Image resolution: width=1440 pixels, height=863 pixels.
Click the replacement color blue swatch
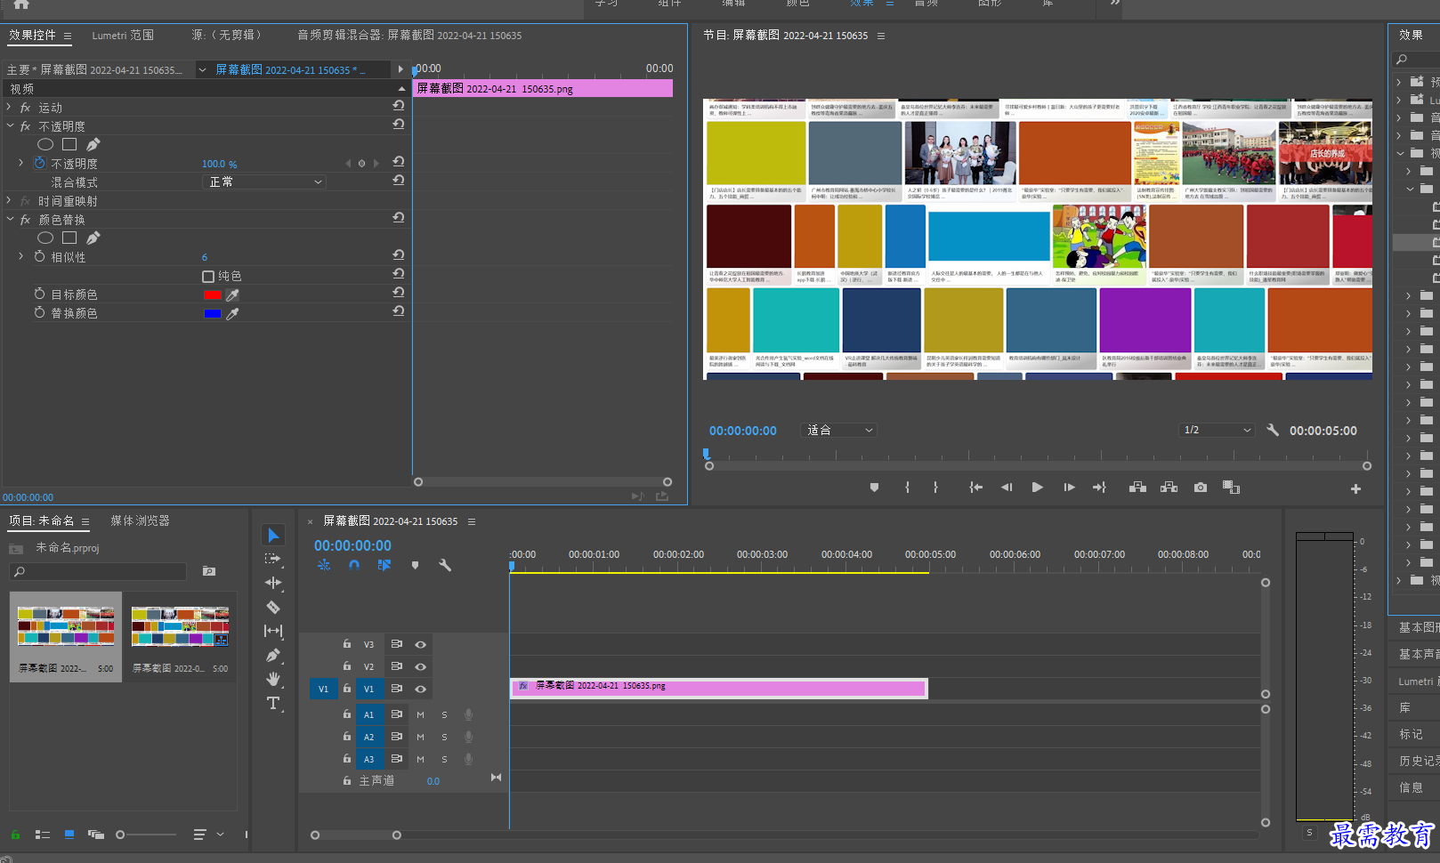point(212,314)
